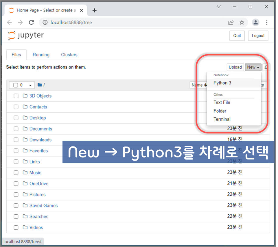The image size is (278, 247).
Task: Open the Saved Games folder link
Action: pos(44,205)
